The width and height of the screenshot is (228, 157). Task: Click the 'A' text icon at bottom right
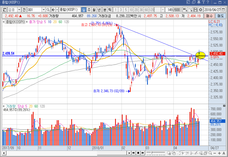224,153
